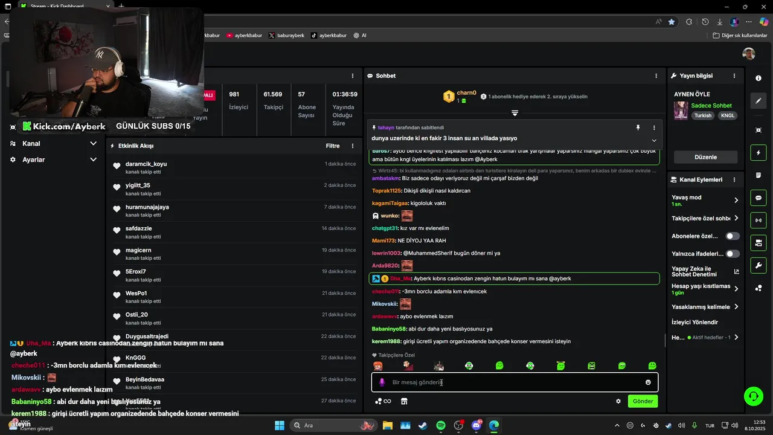The width and height of the screenshot is (773, 435).
Task: Open Discord from the taskbar
Action: tap(476, 425)
